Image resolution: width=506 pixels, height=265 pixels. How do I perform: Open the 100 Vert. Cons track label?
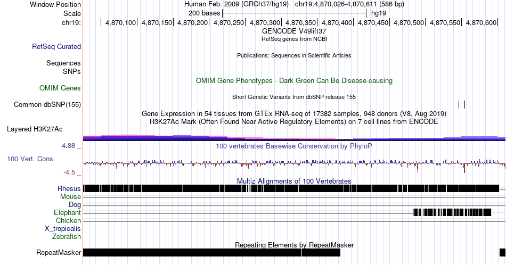coord(30,159)
